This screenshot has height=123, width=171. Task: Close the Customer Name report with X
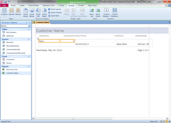(x=169, y=22)
